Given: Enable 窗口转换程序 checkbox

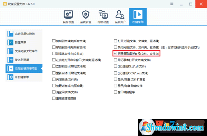Looking at the screenshot, I should click(115, 92).
